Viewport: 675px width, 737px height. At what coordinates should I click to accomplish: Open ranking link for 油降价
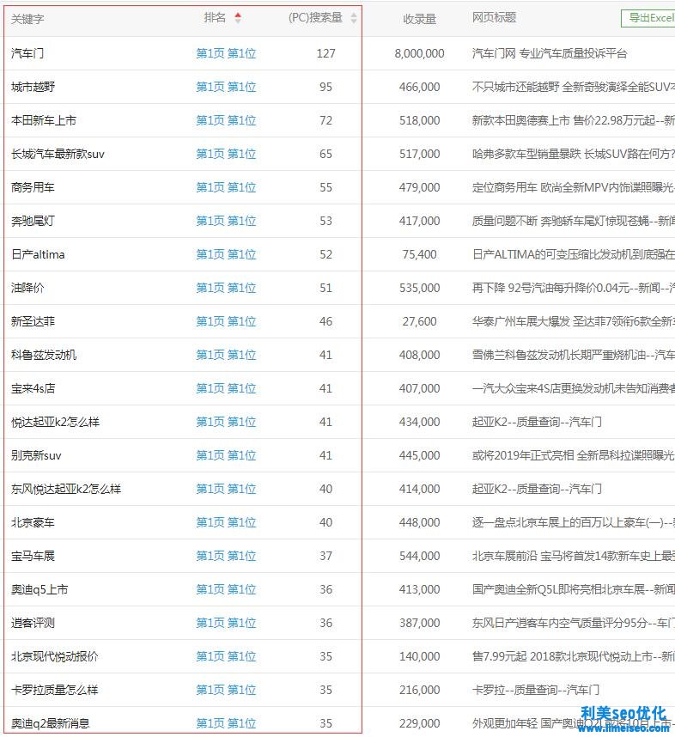(226, 288)
